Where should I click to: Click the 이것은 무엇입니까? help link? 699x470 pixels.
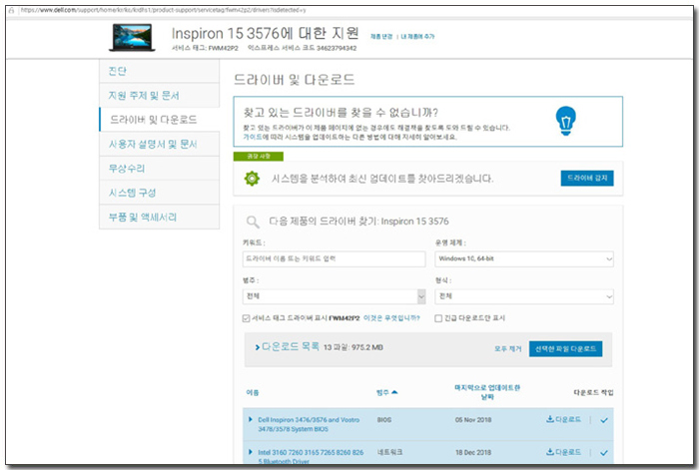point(391,318)
